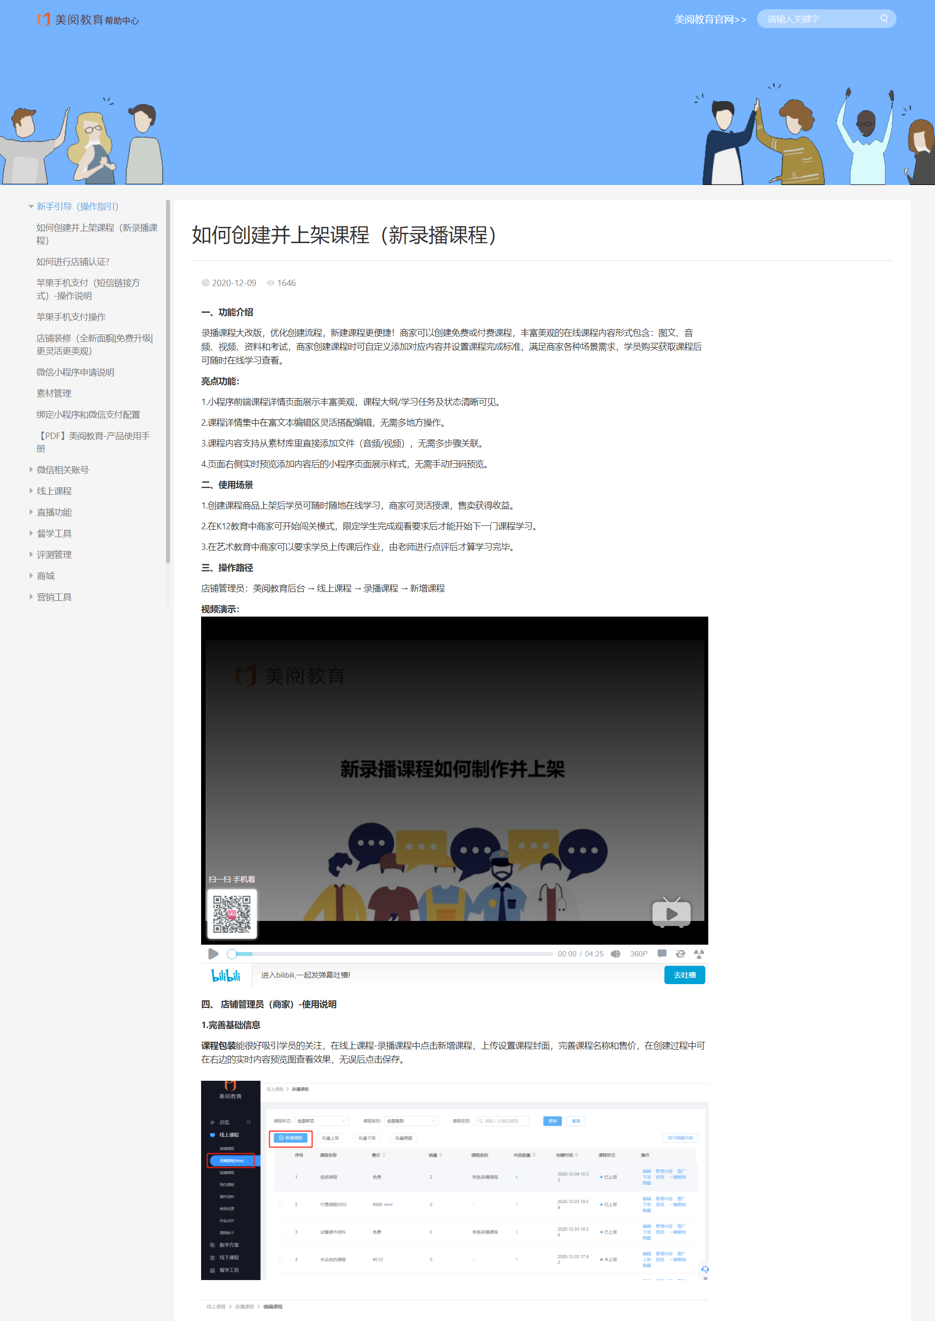This screenshot has width=935, height=1321.
Task: Click the view count 1646
Action: tap(286, 283)
